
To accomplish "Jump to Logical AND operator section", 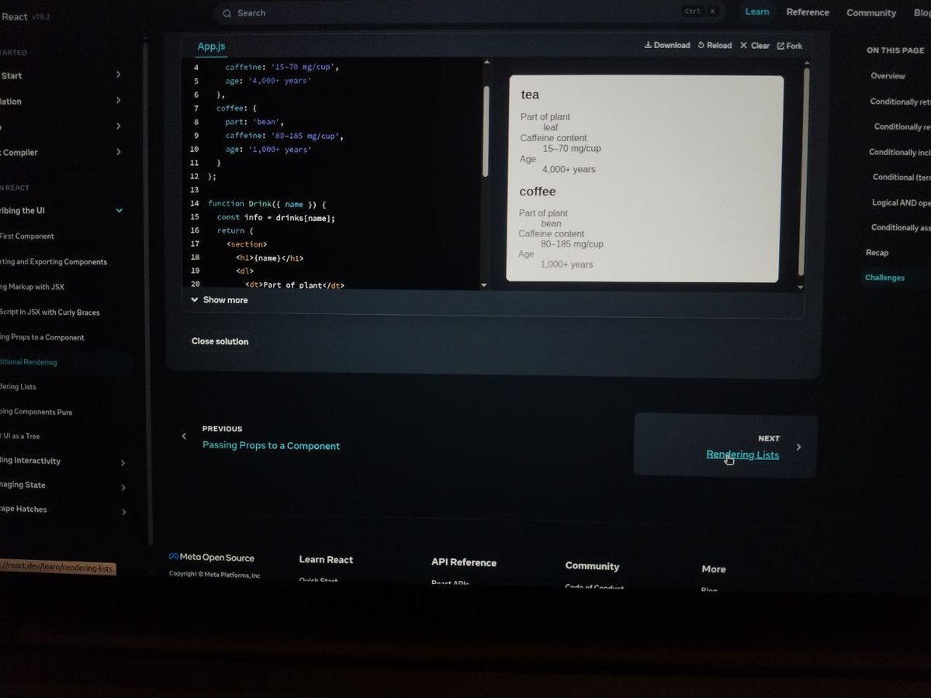I will point(901,202).
